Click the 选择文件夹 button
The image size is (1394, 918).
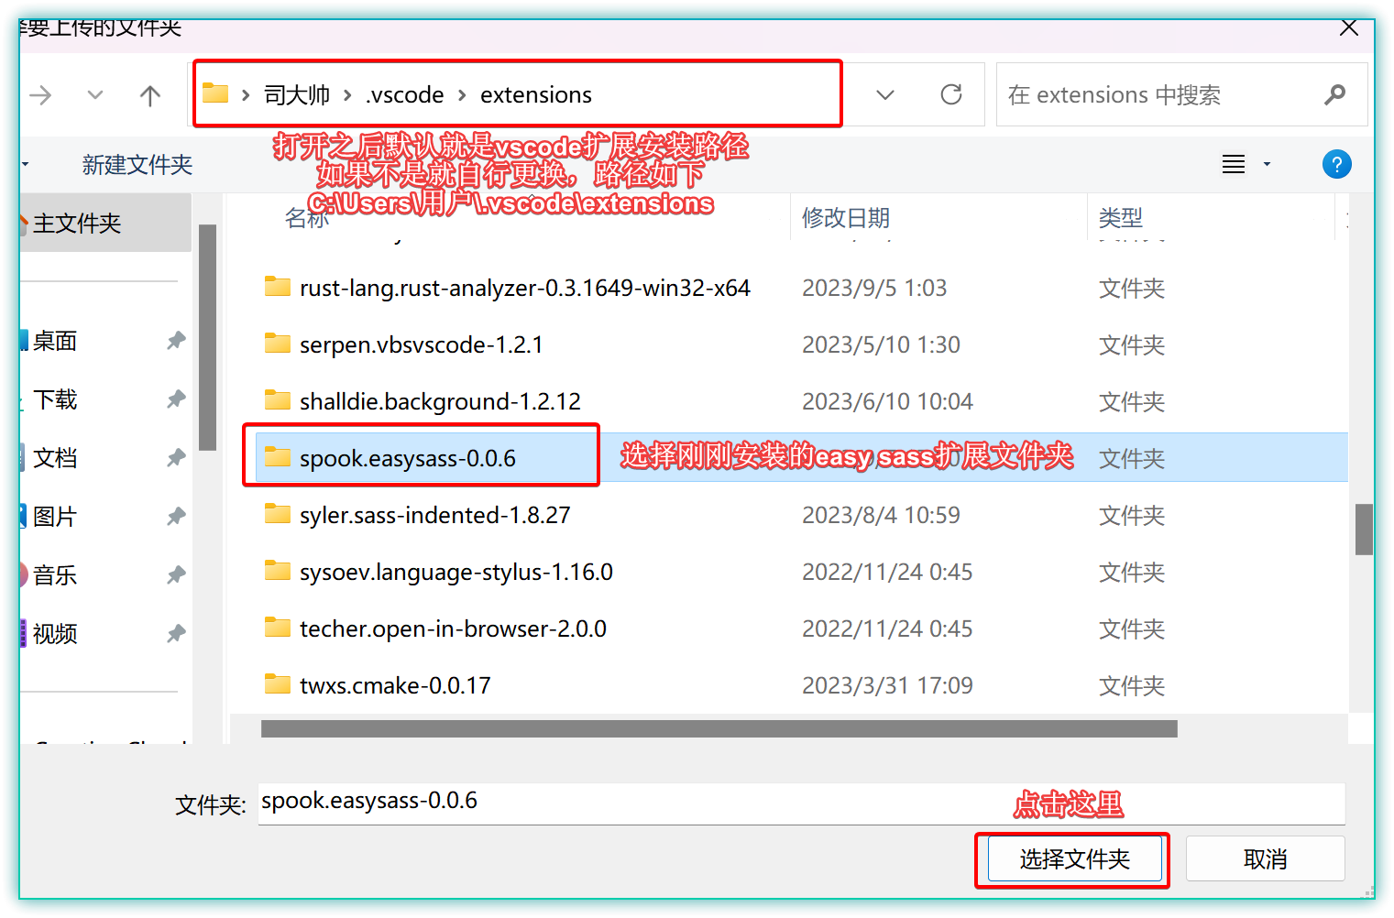point(1072,859)
